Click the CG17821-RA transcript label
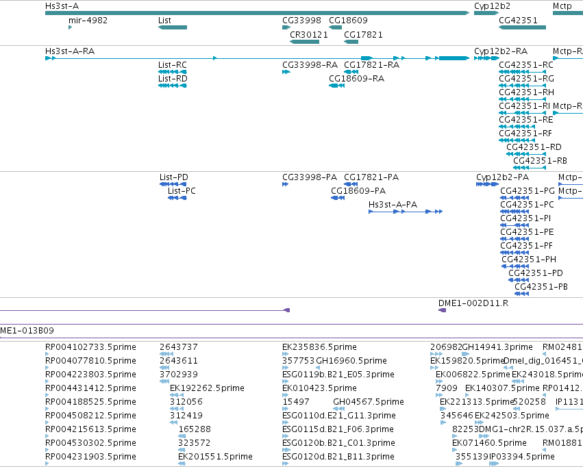 point(372,65)
